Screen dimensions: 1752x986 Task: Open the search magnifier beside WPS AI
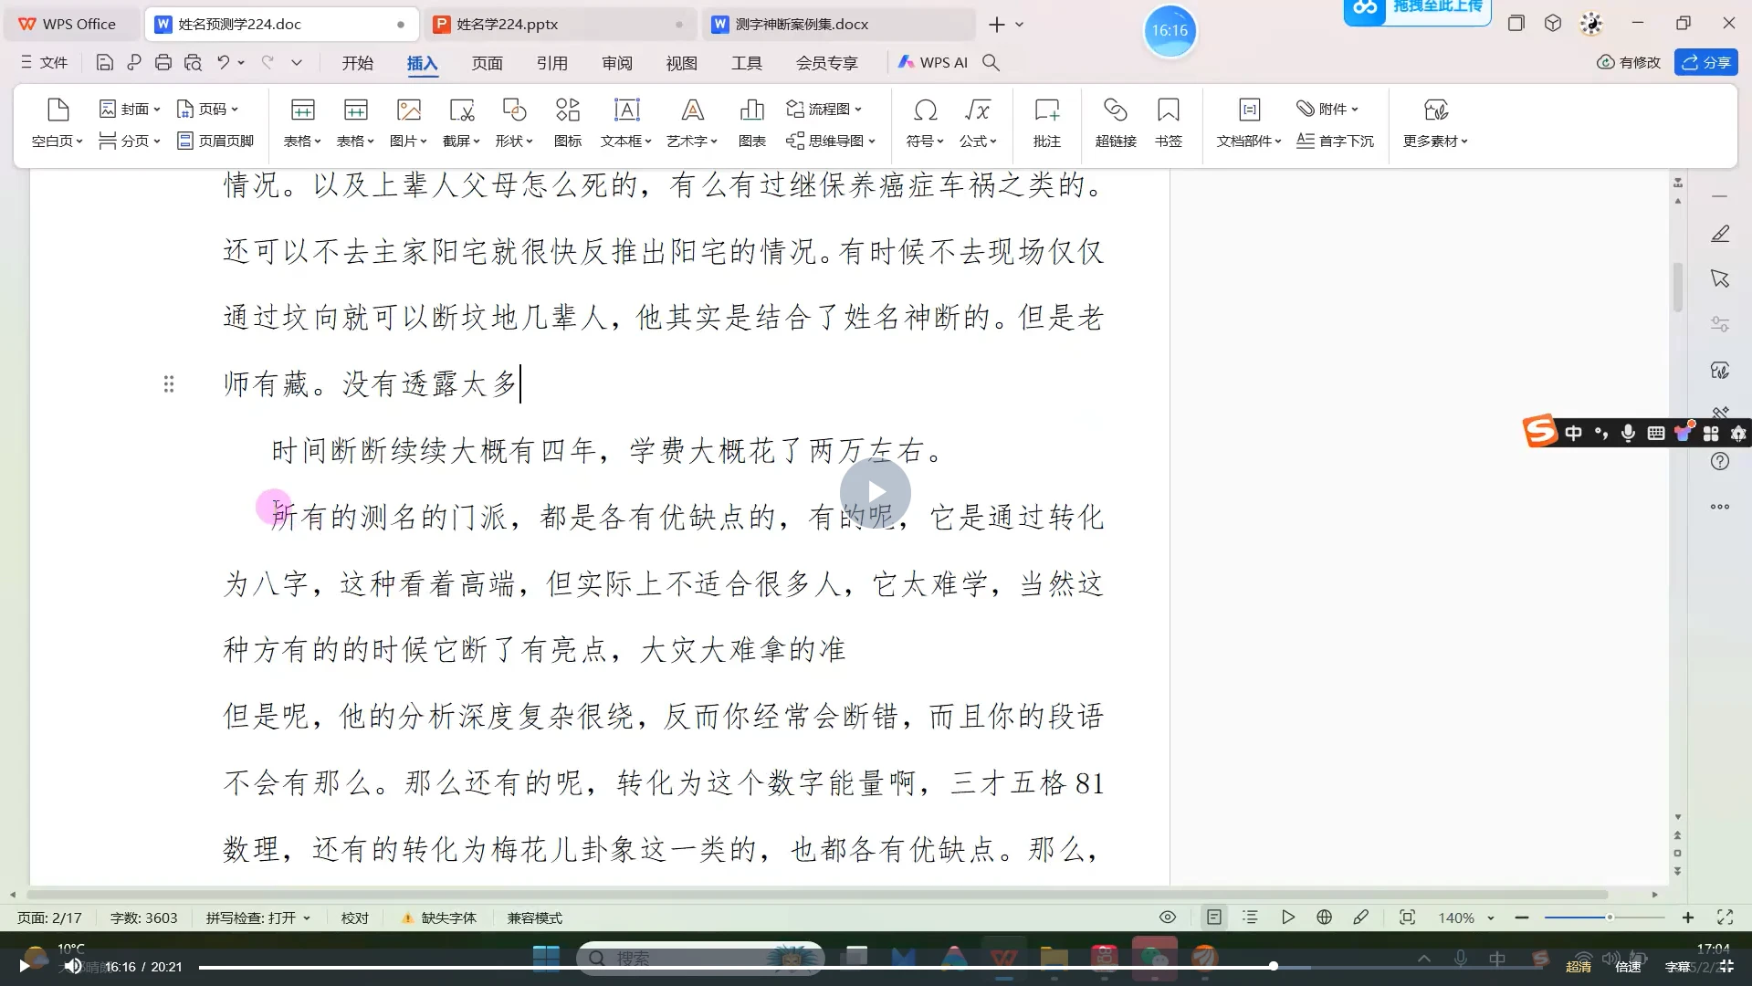pyautogui.click(x=991, y=62)
